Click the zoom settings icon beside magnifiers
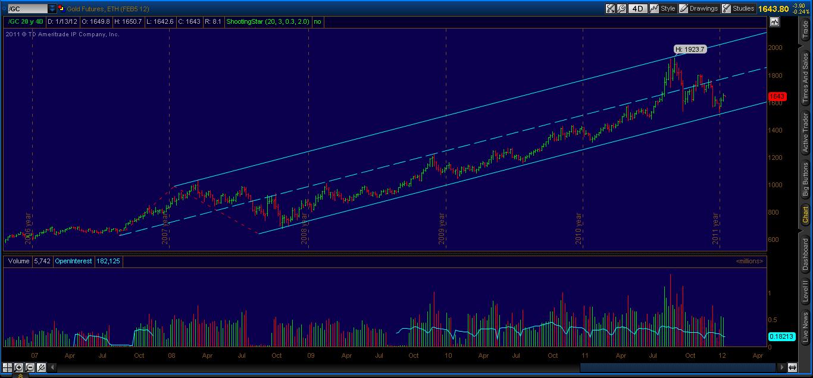Image resolution: width=813 pixels, height=378 pixels. click(41, 367)
